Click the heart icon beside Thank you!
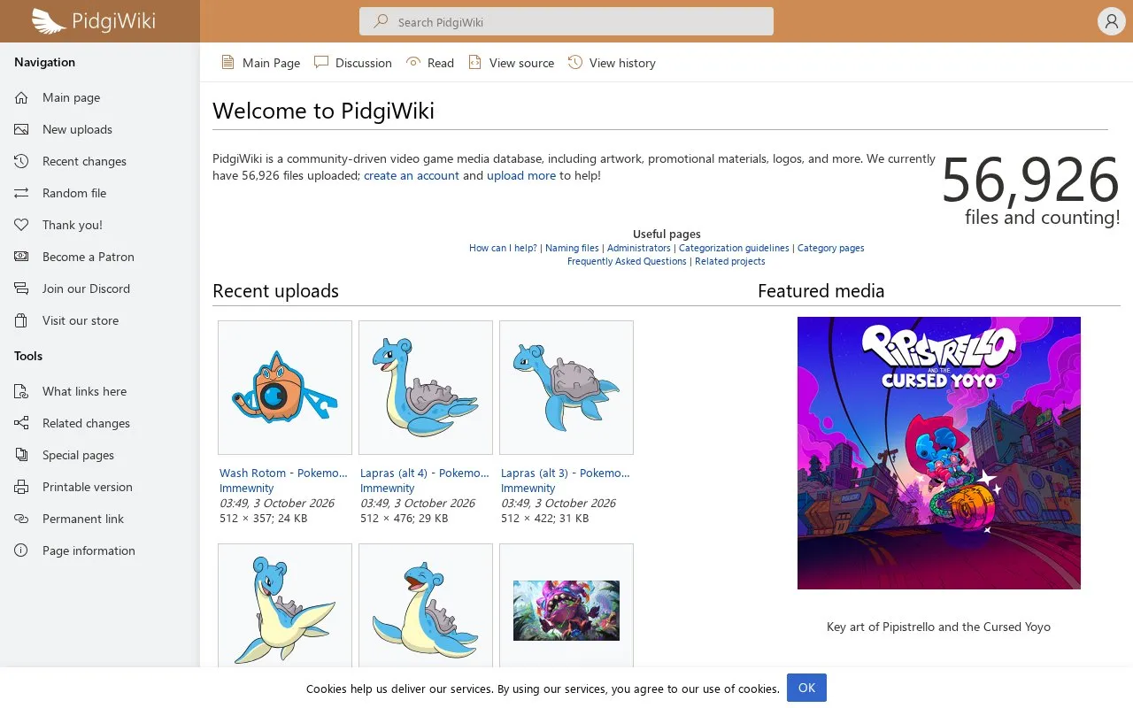 coord(21,225)
